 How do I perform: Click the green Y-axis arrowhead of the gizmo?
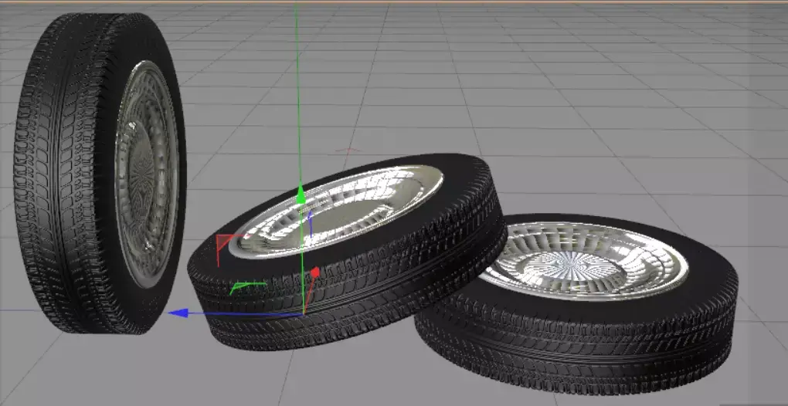tap(301, 195)
